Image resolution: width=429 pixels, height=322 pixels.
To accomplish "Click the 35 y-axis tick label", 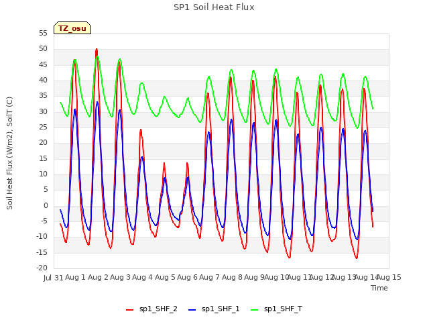I will point(43,96).
